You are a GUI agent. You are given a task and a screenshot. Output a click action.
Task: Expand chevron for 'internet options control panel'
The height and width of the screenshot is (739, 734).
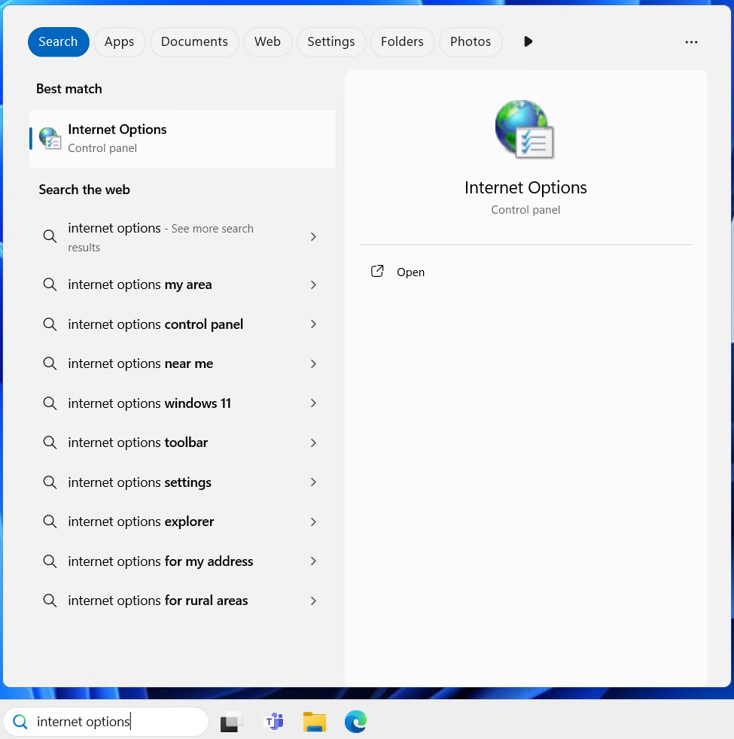(313, 324)
